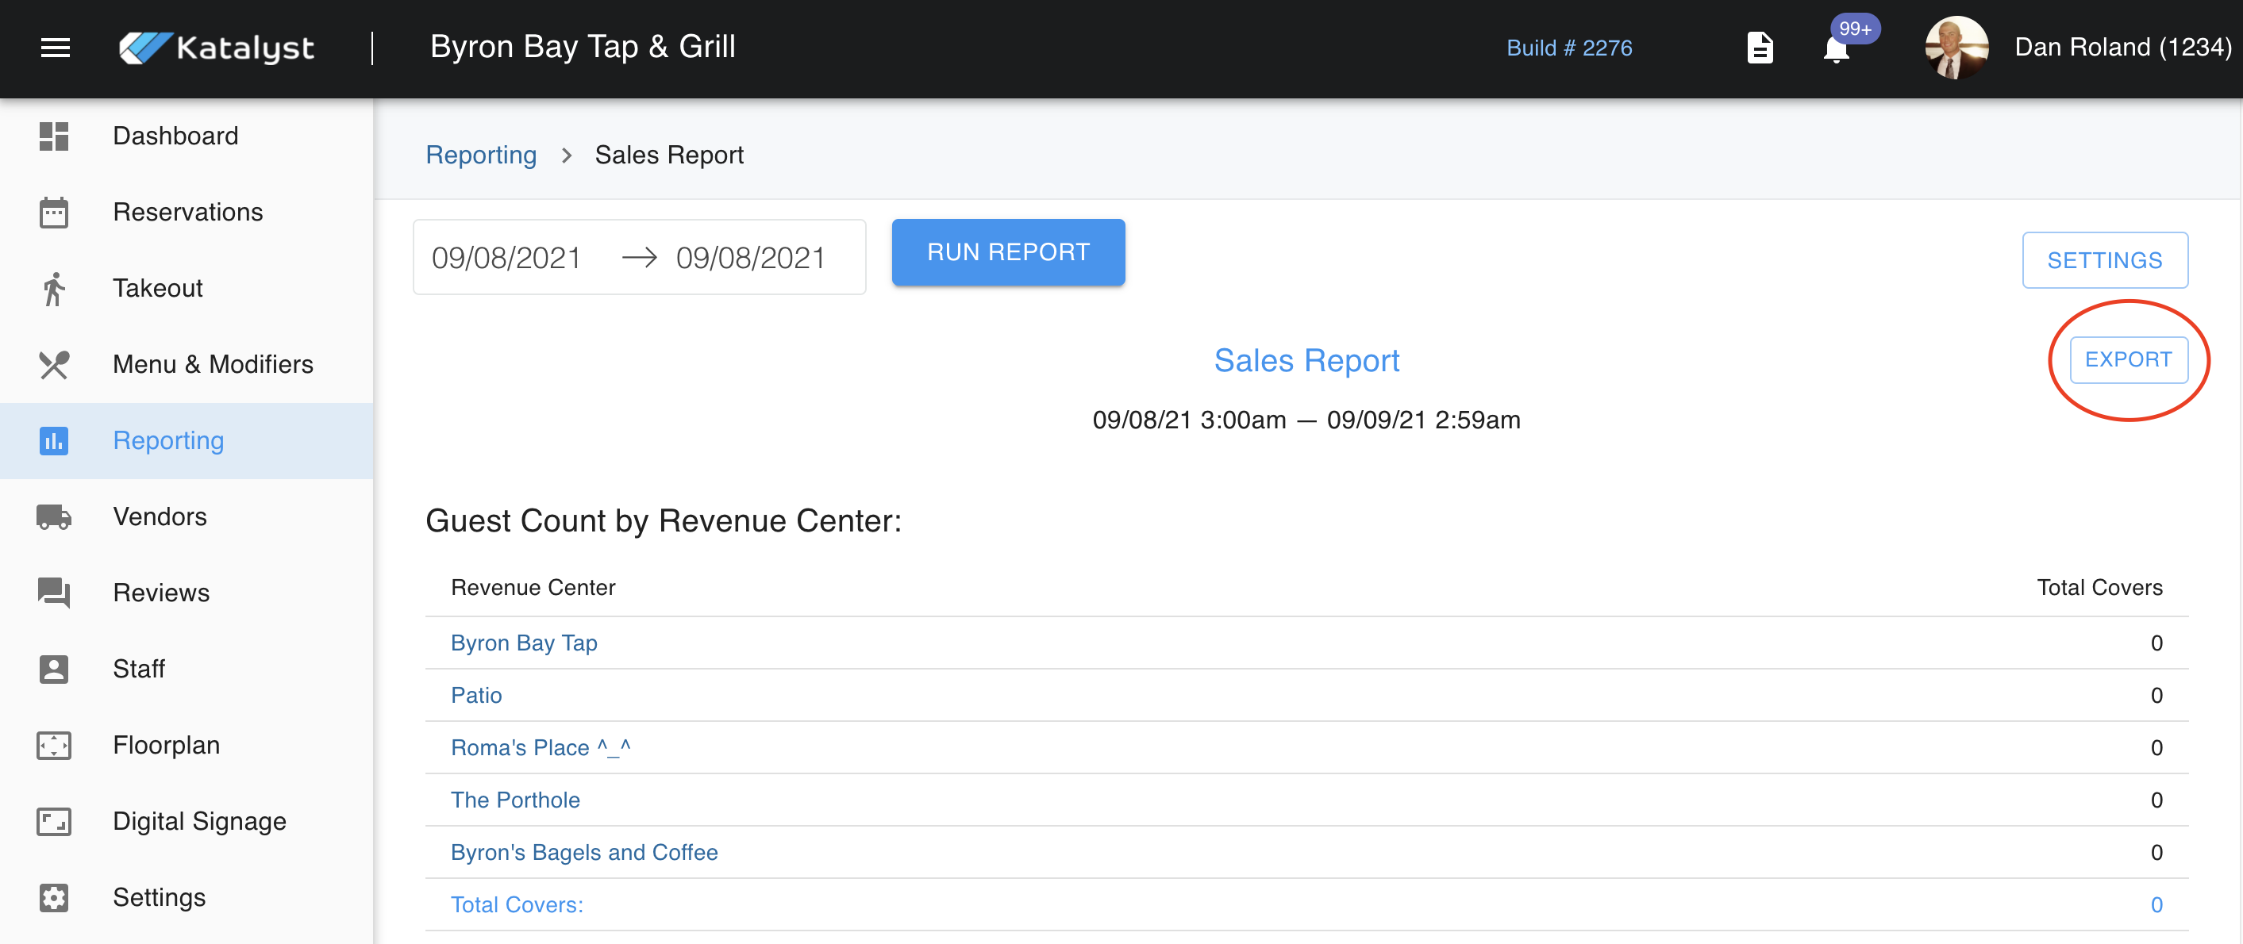Open the notifications bell

coord(1836,50)
